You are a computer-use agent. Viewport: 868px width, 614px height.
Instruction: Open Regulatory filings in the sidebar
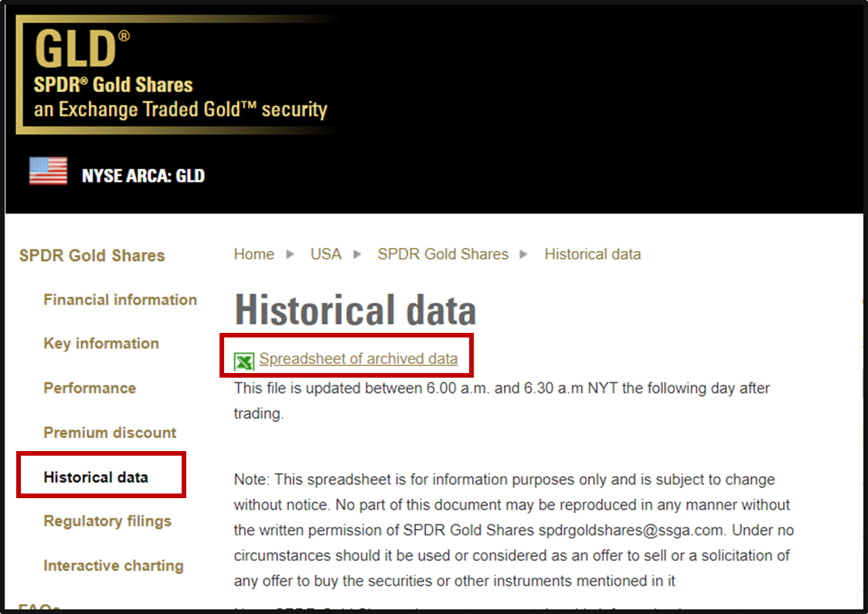pos(107,521)
